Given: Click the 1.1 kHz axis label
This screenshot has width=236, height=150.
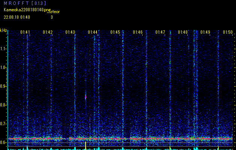Looking at the screenshot, I should pos(3,49).
